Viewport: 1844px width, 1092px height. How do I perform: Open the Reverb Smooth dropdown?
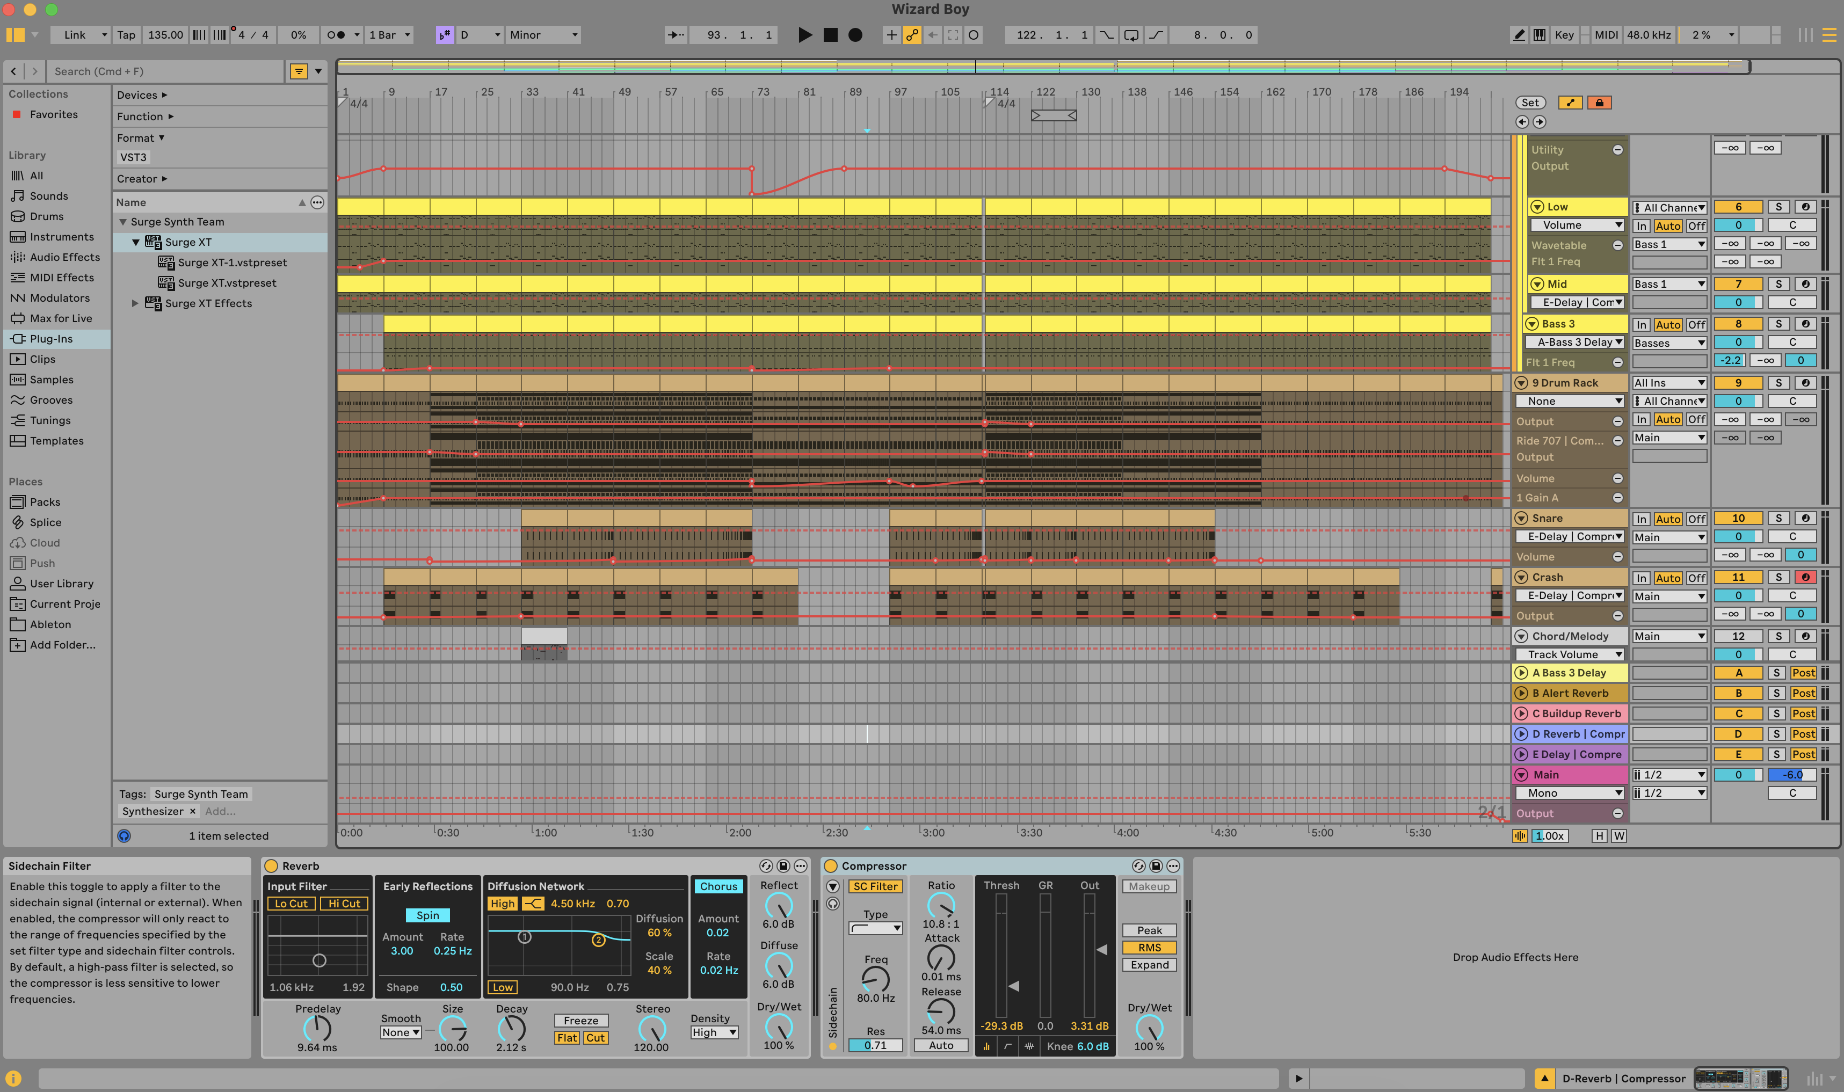tap(401, 1032)
